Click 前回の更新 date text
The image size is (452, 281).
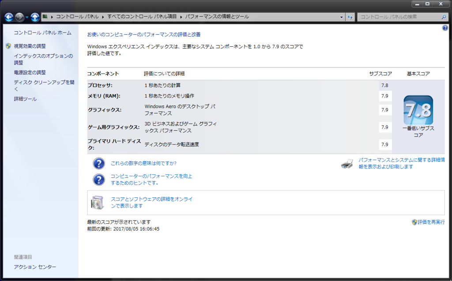pyautogui.click(x=124, y=229)
